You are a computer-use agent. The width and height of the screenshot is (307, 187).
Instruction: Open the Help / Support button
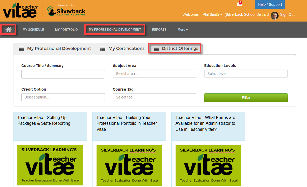pos(270,4)
